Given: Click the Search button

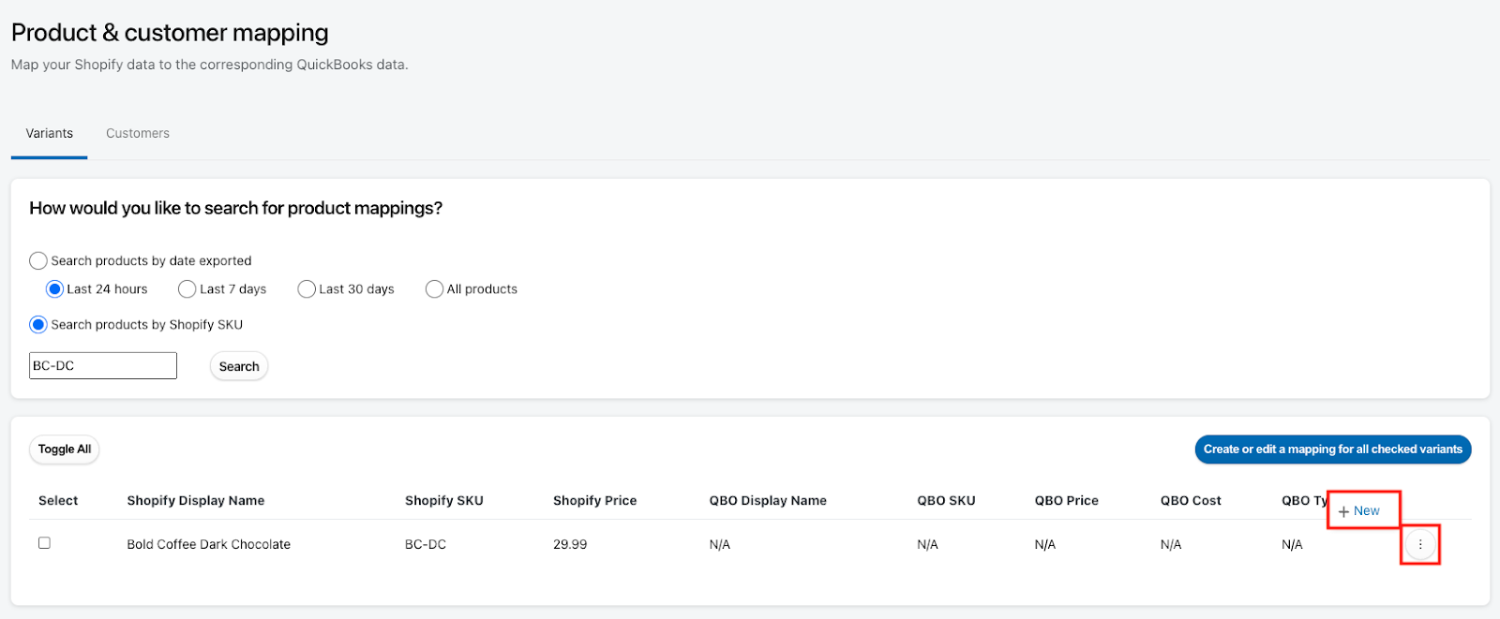Looking at the screenshot, I should tap(239, 366).
